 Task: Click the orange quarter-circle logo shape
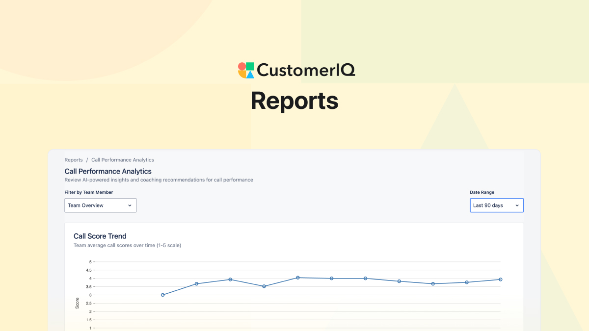242,74
